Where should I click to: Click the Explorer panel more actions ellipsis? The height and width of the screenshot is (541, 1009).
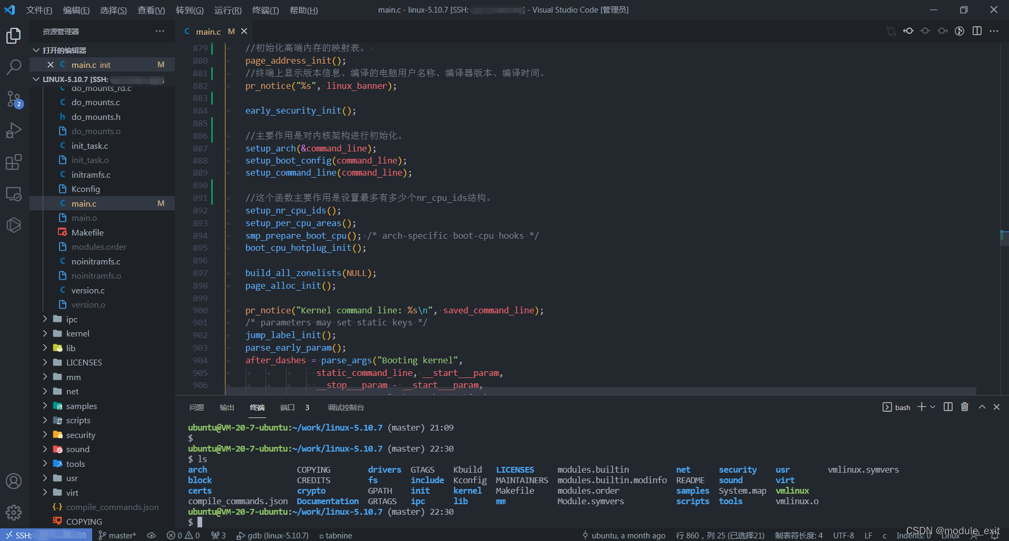[160, 32]
